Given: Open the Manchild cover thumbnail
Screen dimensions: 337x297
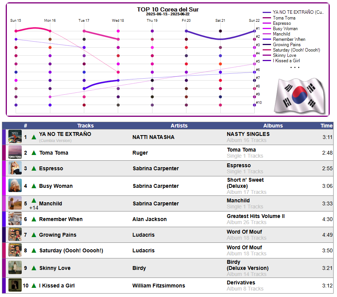Looking at the screenshot, I should click(15, 203).
